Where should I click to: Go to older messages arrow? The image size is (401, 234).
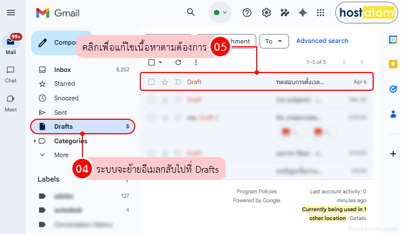[x=361, y=62]
